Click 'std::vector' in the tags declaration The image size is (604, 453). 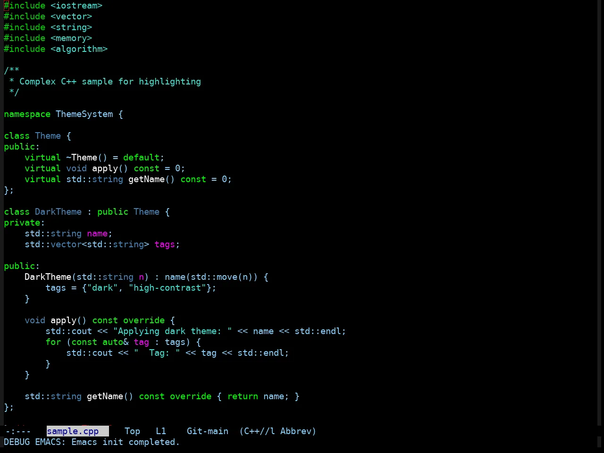click(53, 244)
